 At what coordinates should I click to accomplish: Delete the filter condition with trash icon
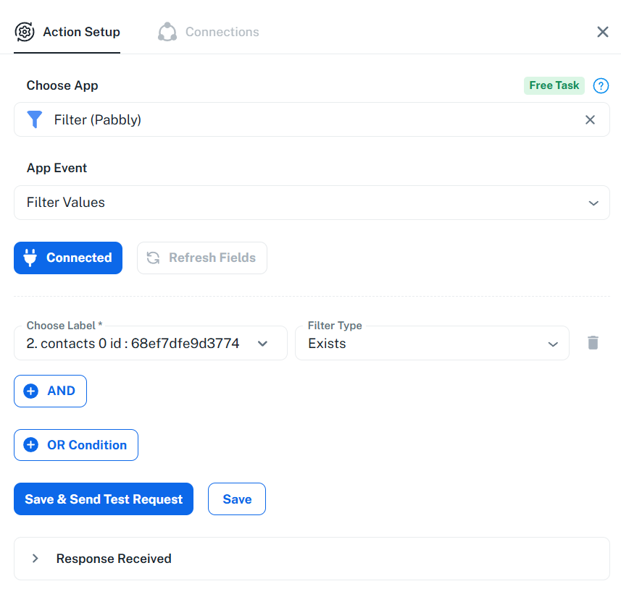point(593,343)
